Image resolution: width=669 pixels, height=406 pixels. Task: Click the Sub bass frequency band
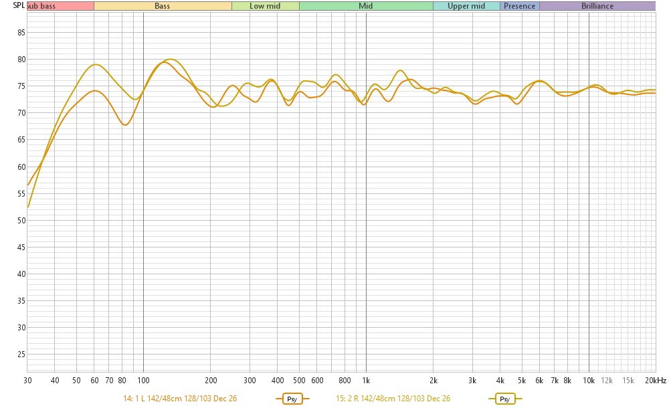[41, 6]
